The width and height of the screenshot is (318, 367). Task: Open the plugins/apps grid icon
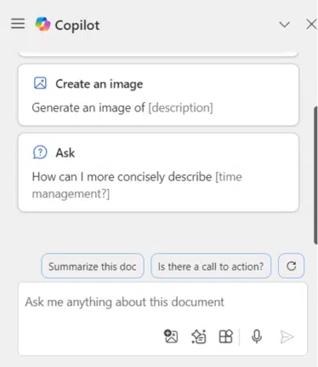click(x=226, y=336)
